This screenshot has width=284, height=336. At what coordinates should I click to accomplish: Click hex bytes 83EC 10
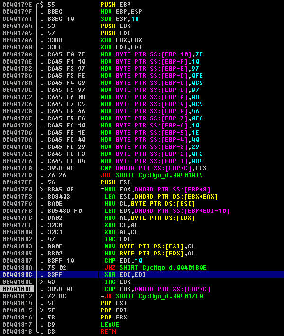point(61,19)
